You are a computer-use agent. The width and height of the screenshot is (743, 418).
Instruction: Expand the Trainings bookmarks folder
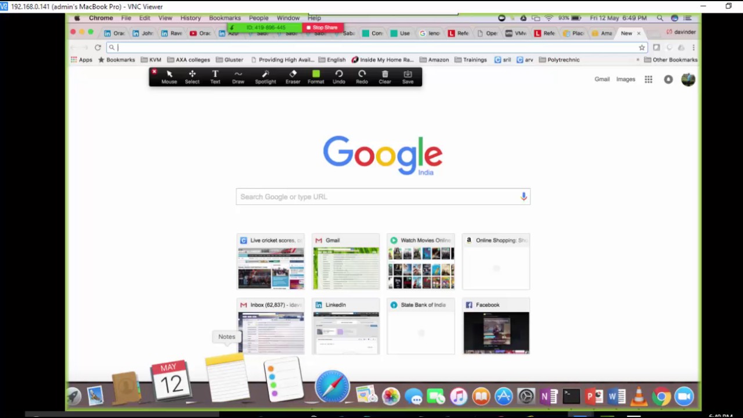[471, 60]
